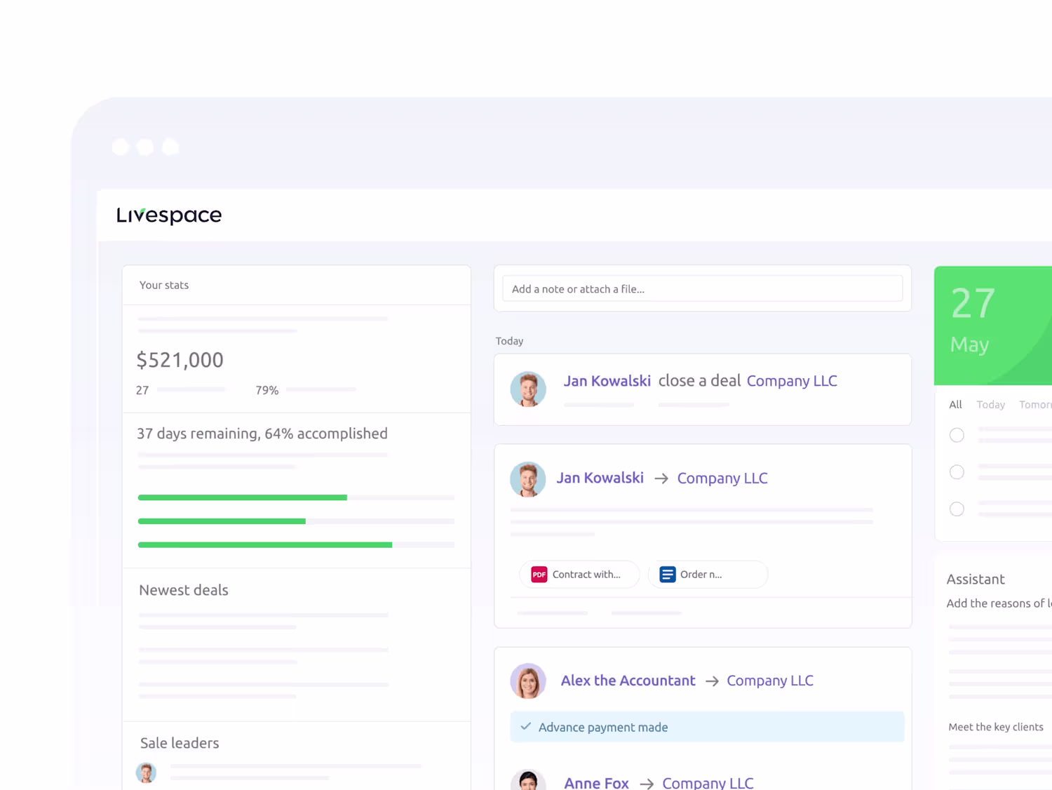Click the "Newest deals" heading

(x=184, y=590)
